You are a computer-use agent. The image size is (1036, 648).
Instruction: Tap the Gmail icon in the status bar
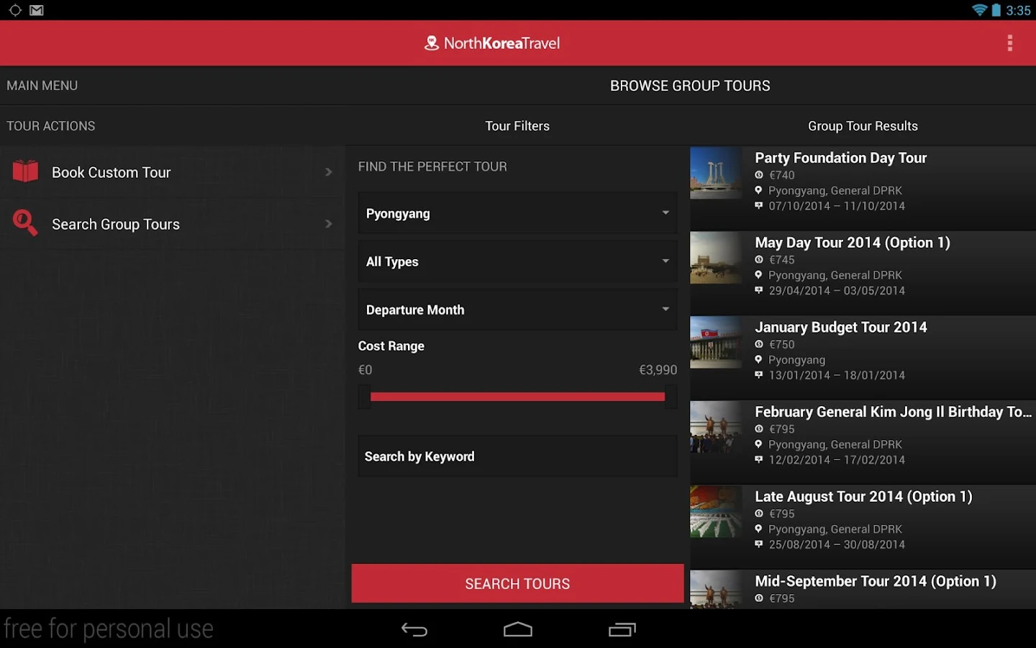coord(36,10)
